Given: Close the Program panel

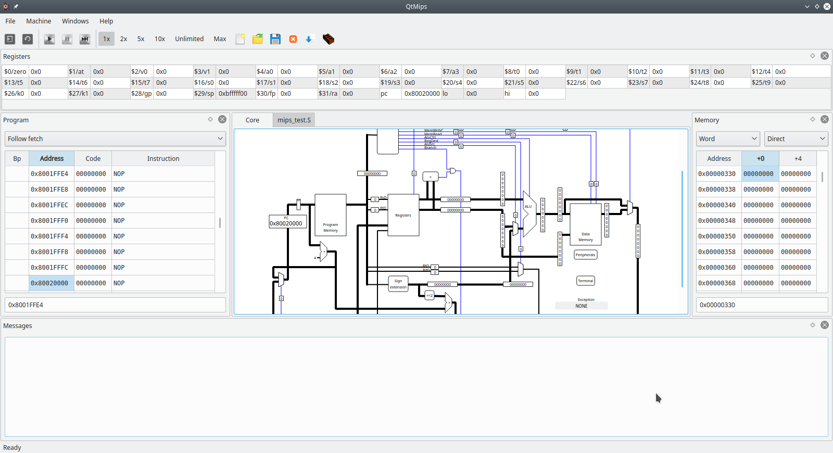Looking at the screenshot, I should 222,119.
